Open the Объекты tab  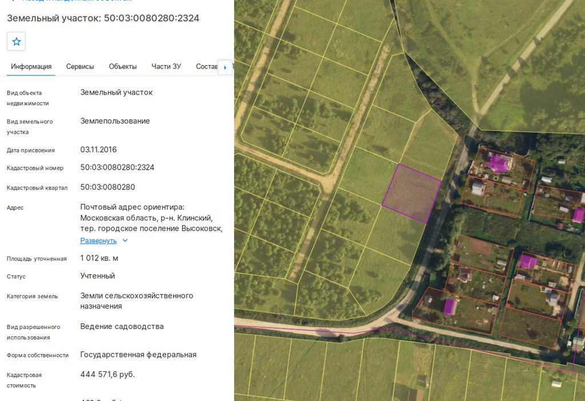[123, 66]
